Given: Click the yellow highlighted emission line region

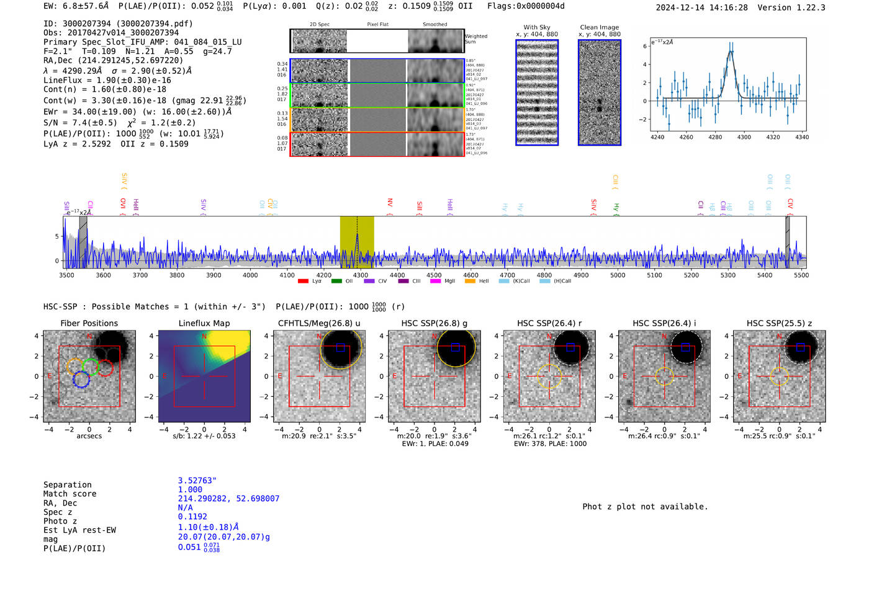Looking at the screenshot, I should [357, 242].
